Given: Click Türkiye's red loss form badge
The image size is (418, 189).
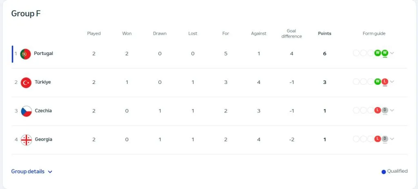Looking at the screenshot, I should click(385, 81).
